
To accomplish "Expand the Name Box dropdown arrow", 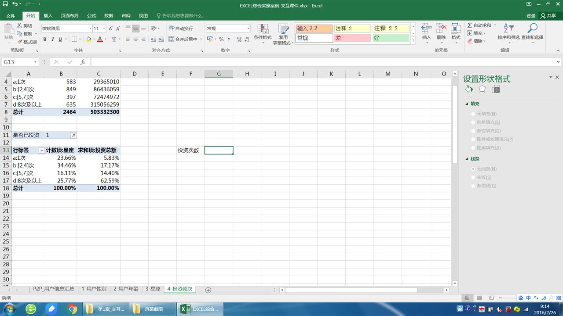I will pyautogui.click(x=35, y=62).
